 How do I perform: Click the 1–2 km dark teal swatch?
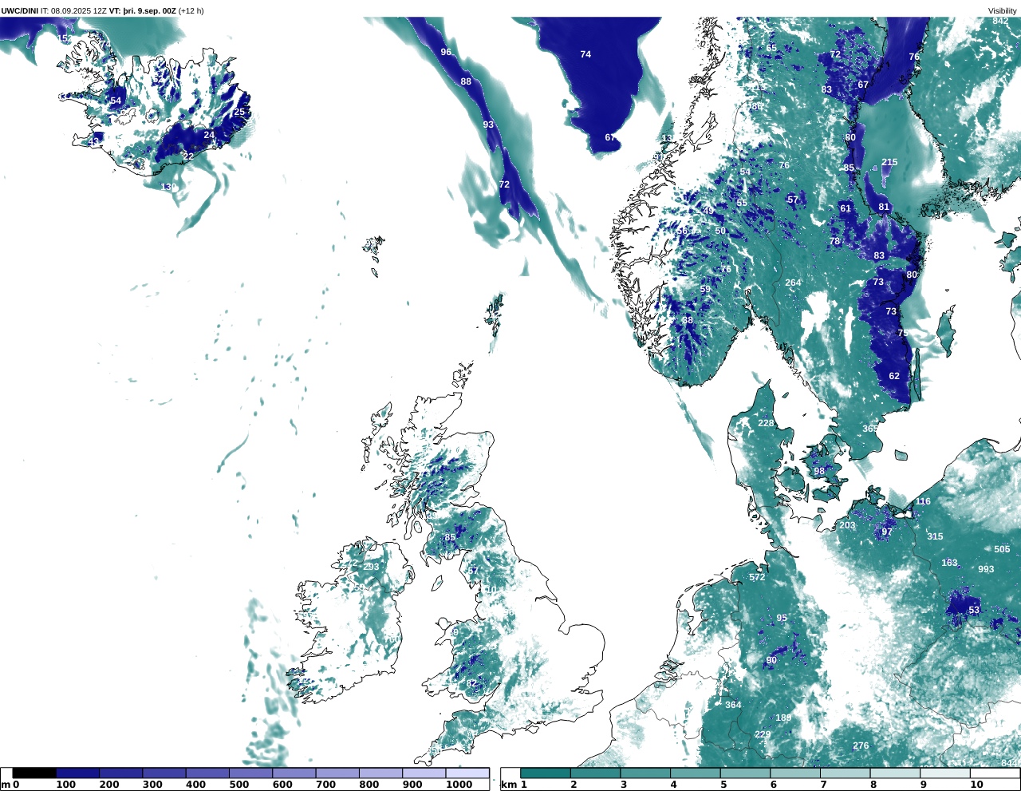546,773
